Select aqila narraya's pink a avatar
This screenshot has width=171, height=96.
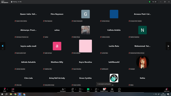click(57, 46)
